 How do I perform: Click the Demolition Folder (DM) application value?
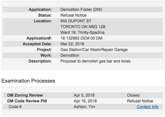pyautogui.click(x=81, y=9)
